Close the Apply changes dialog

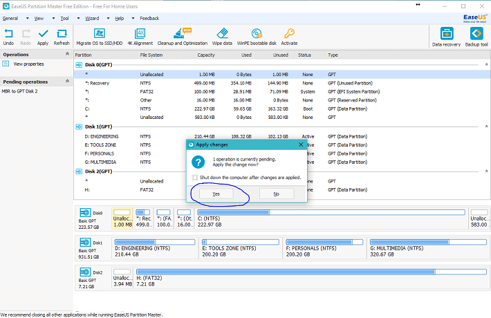point(301,144)
